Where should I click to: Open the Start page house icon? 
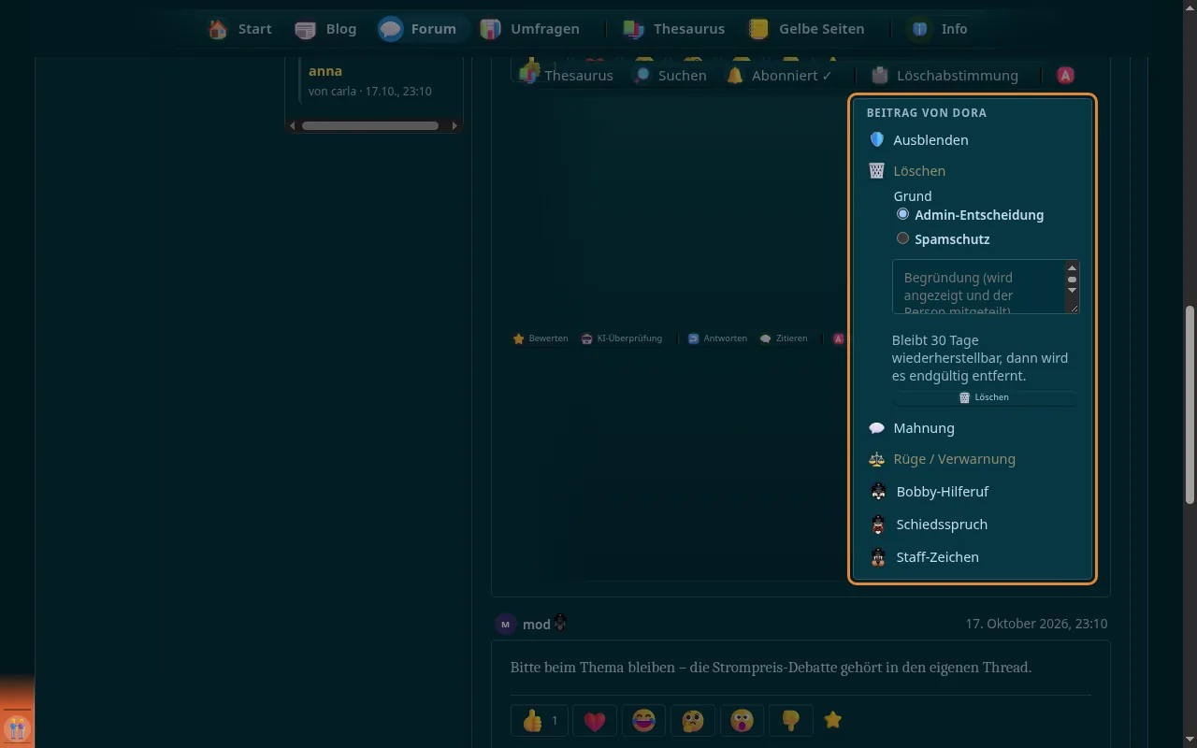[x=218, y=29]
